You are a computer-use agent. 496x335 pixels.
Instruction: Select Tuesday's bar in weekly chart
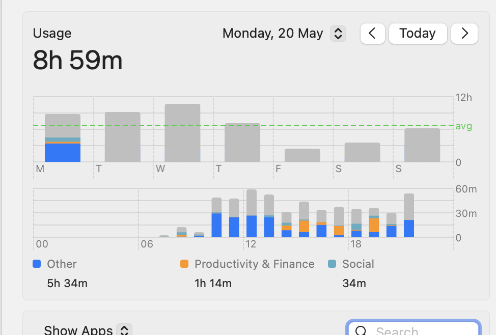tap(122, 137)
